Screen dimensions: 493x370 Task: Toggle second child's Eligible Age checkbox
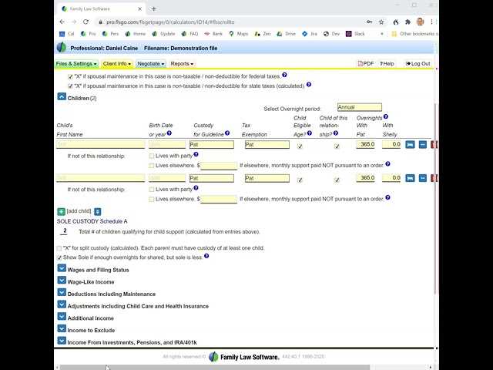(x=300, y=180)
